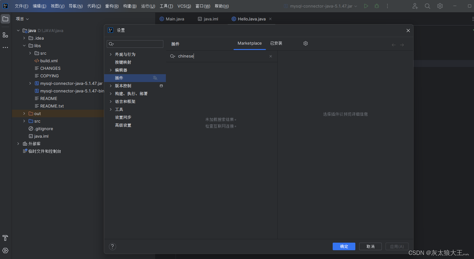Open Code With Me user icon

click(x=415, y=6)
